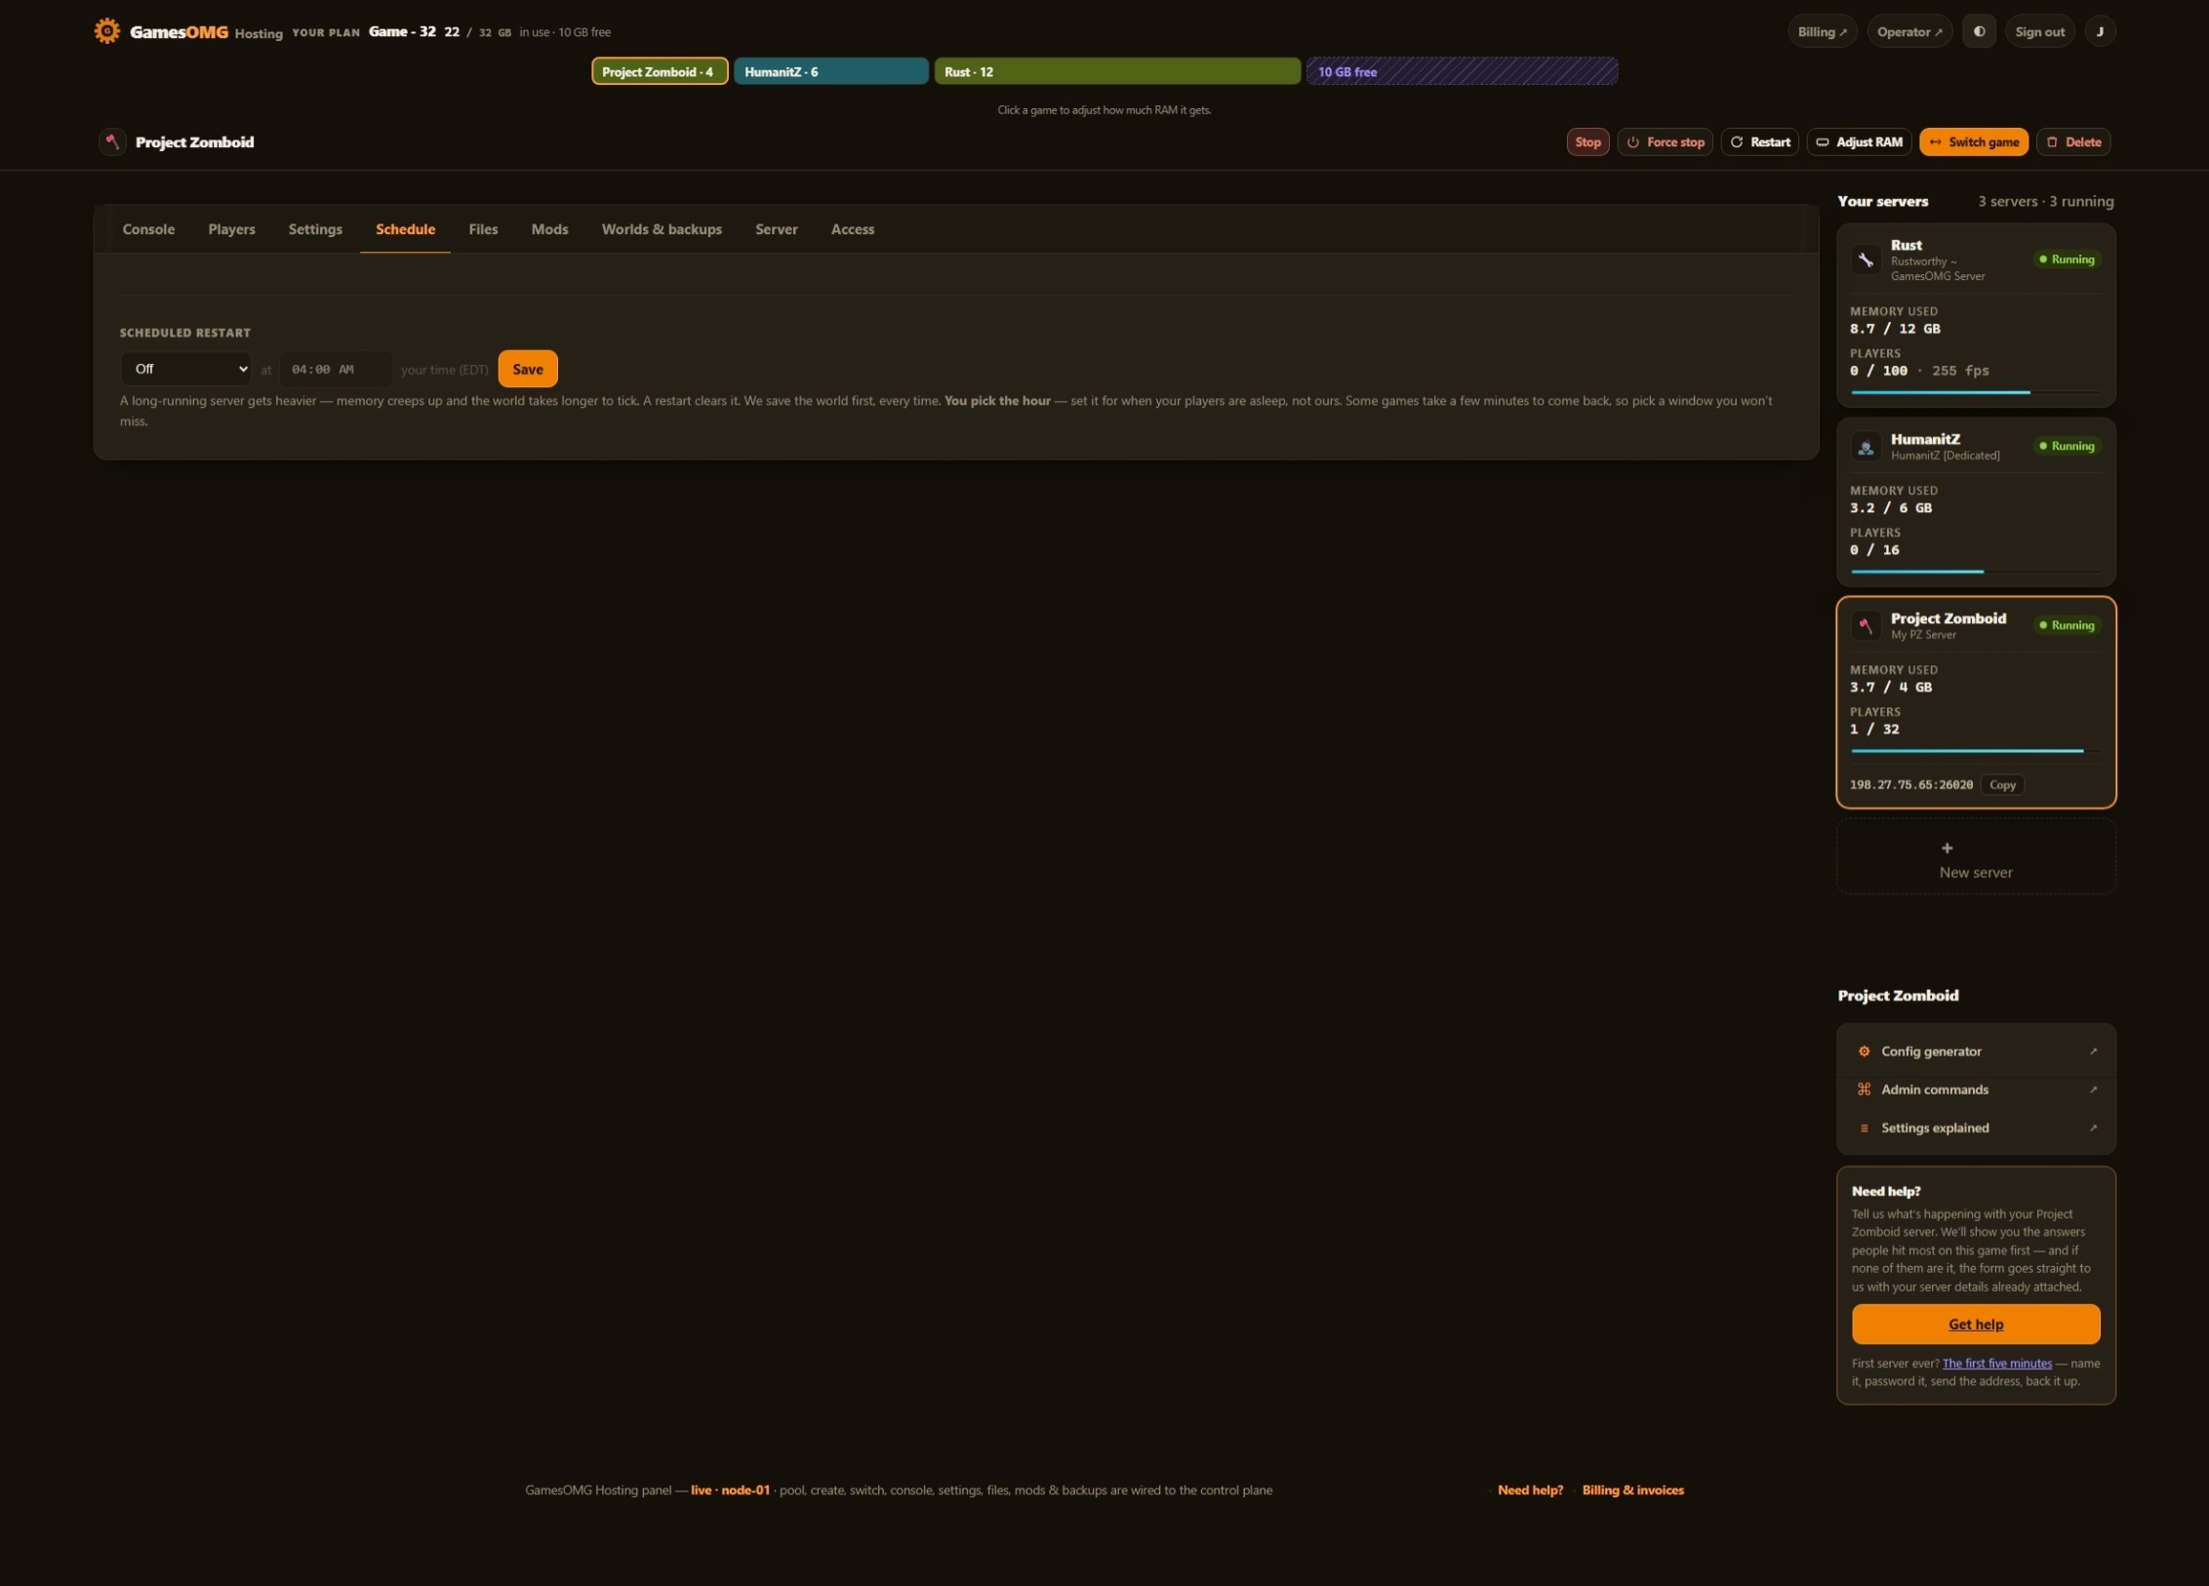Click the "255 fps" value on the Rust card
Viewport: 2209px width, 1586px height.
point(1960,371)
